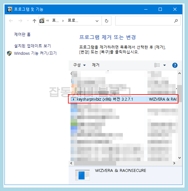Go up one folder level

click(x=34, y=21)
